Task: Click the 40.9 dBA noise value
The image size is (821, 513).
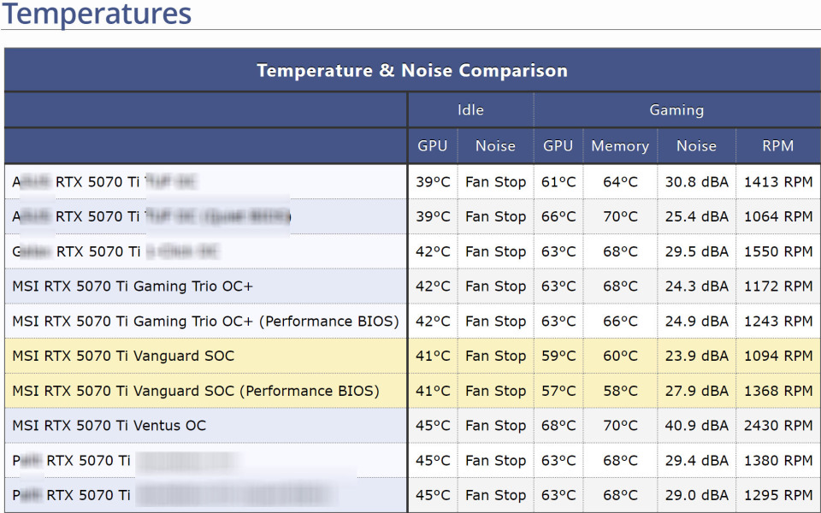Action: (x=696, y=426)
